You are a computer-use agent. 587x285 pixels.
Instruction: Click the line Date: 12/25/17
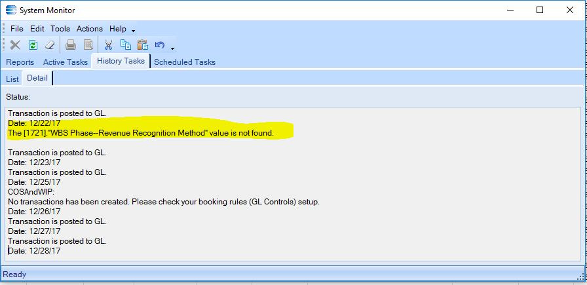(34, 182)
